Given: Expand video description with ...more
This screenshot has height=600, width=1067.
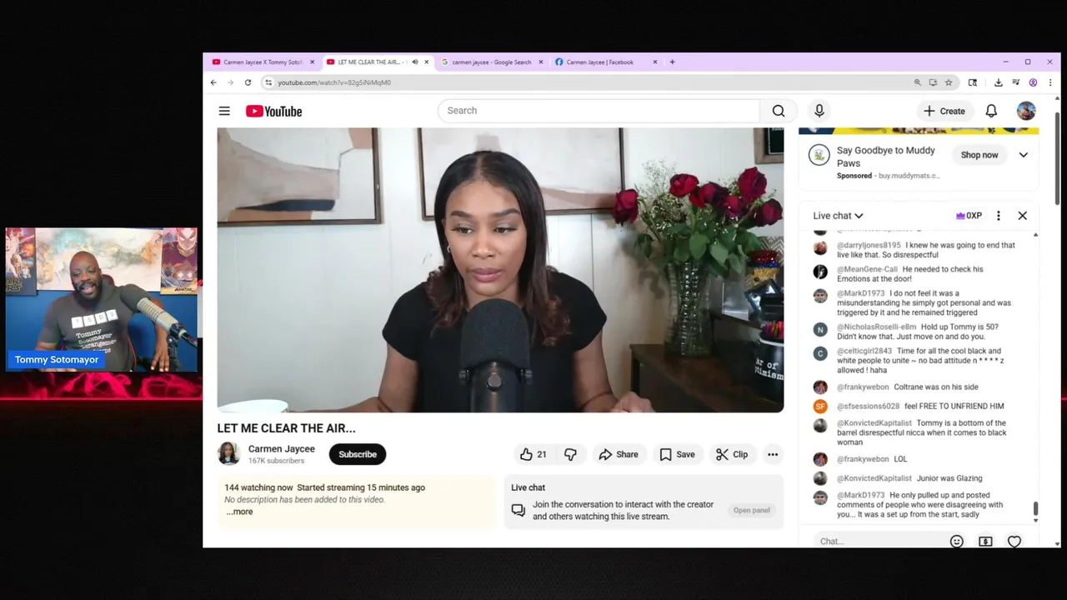Looking at the screenshot, I should tap(239, 512).
